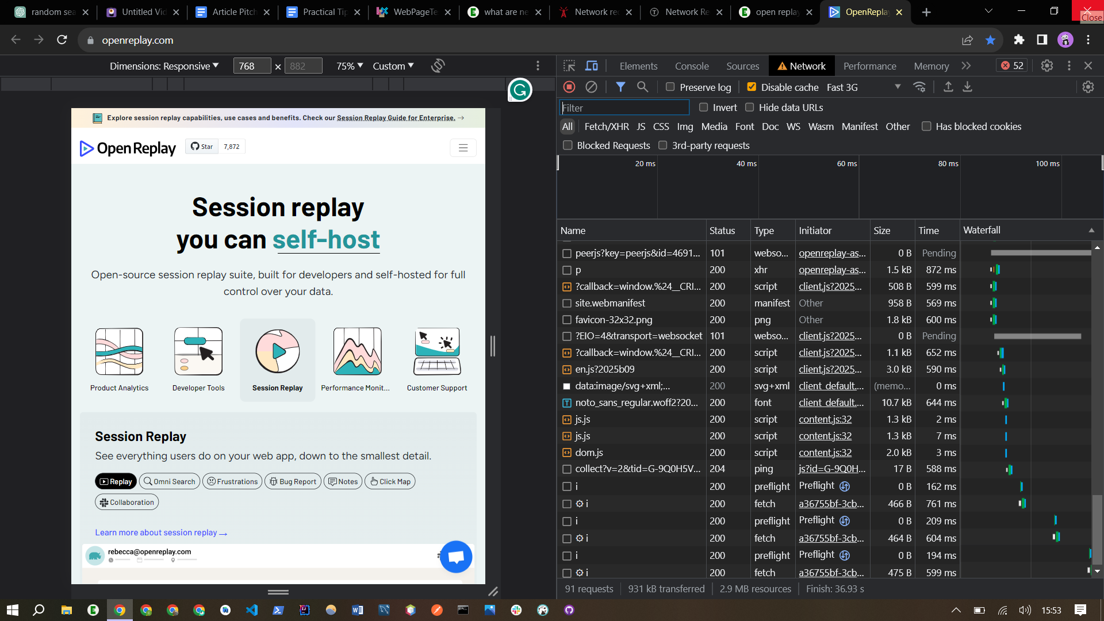
Task: Open the OpenReplay hamburger menu
Action: (x=463, y=148)
